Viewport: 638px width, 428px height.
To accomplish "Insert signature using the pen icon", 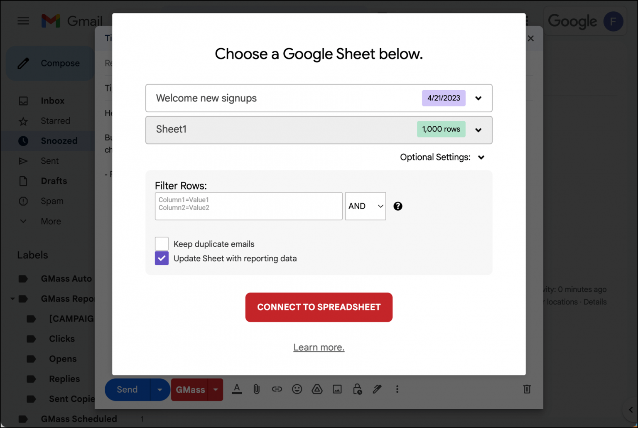I will [377, 389].
